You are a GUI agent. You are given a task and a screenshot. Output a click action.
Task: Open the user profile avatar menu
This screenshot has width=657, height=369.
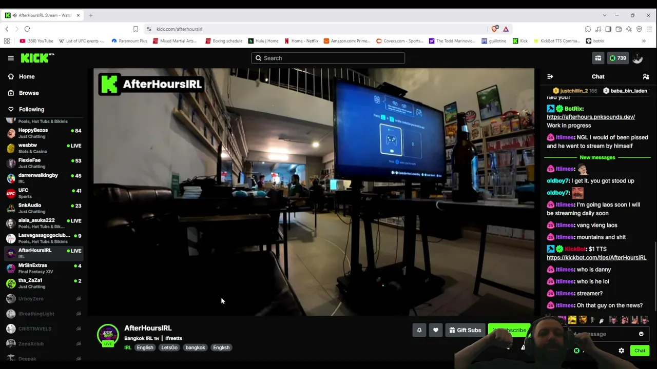point(637,58)
